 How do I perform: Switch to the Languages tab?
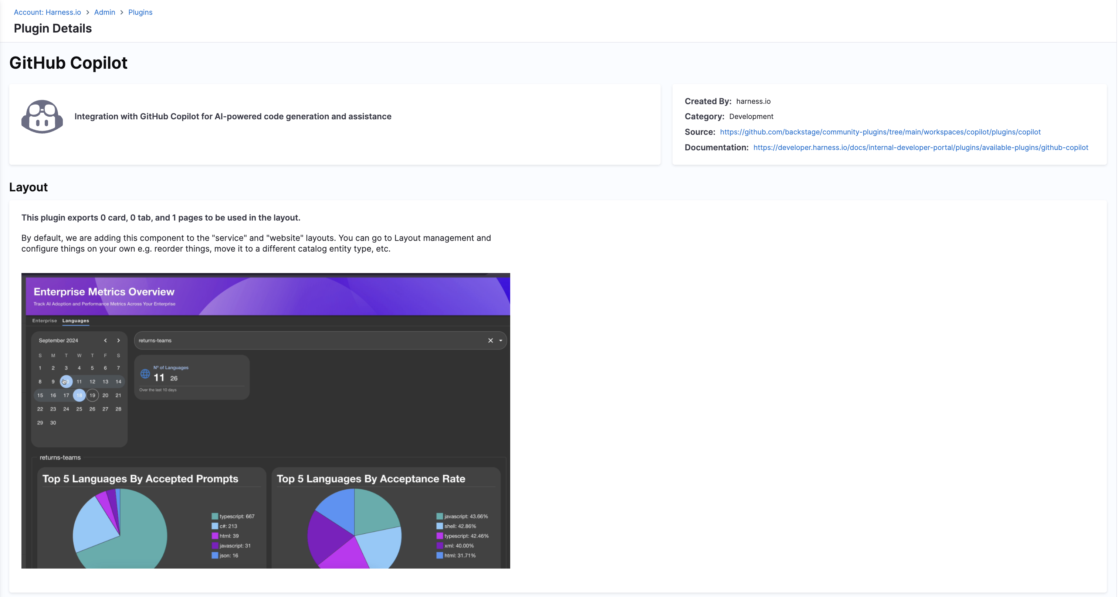[75, 321]
